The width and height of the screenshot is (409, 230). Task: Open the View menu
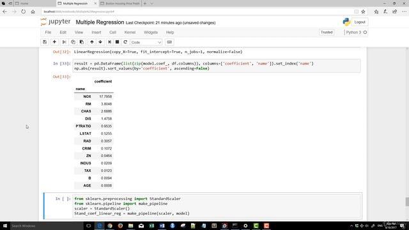pyautogui.click(x=79, y=33)
